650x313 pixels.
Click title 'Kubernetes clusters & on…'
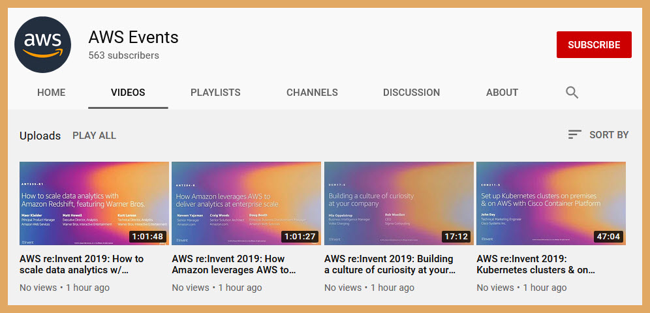(536, 264)
